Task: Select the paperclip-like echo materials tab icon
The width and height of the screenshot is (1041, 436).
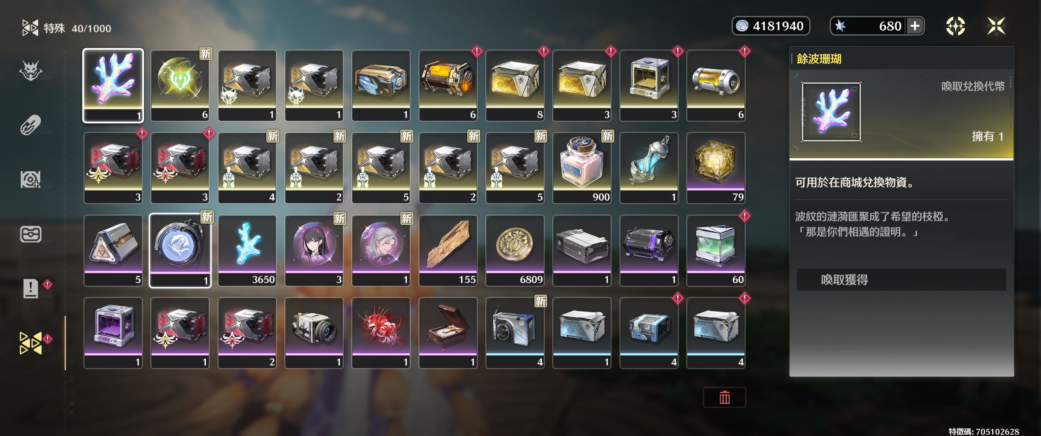Action: (31, 125)
